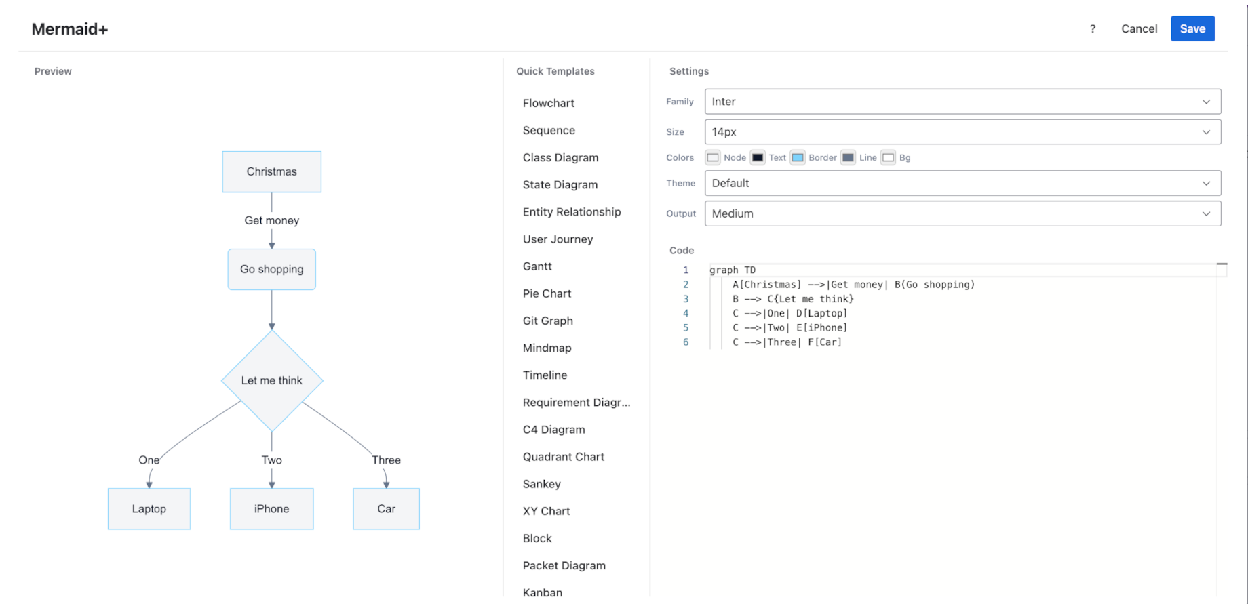This screenshot has height=610, width=1248.
Task: Select the Class Diagram template
Action: 561,157
